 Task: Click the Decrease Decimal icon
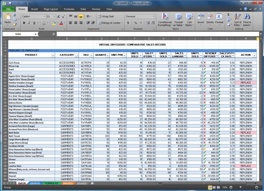click(153, 23)
